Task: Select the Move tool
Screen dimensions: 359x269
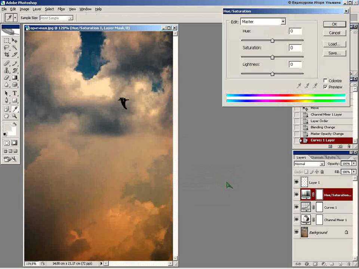Action: (x=15, y=41)
